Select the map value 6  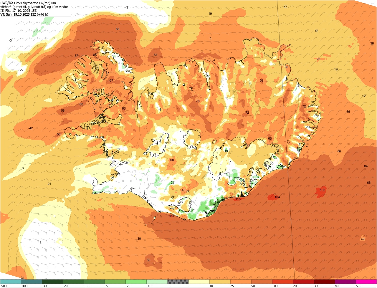(x=23, y=168)
